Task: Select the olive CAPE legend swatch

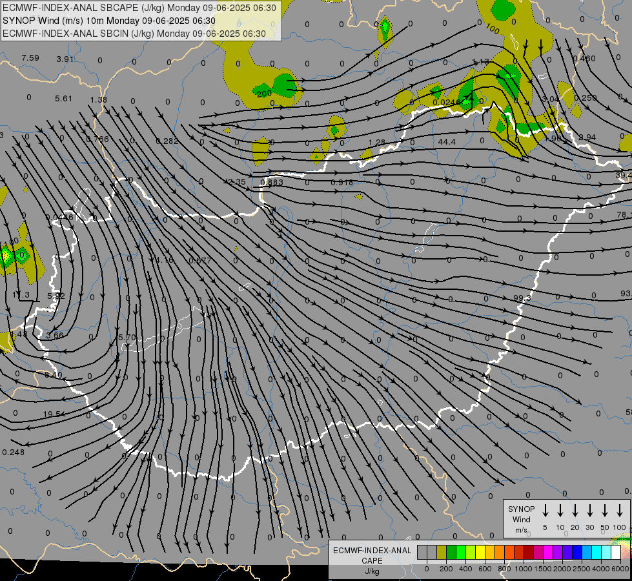Action: [x=442, y=553]
